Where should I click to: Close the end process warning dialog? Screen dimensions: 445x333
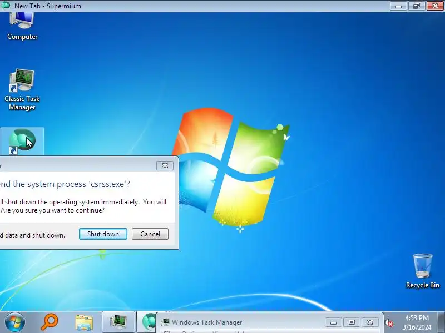pyautogui.click(x=165, y=165)
